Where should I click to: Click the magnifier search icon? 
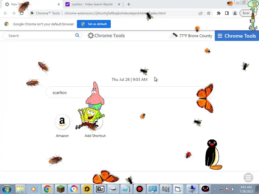click(x=77, y=35)
